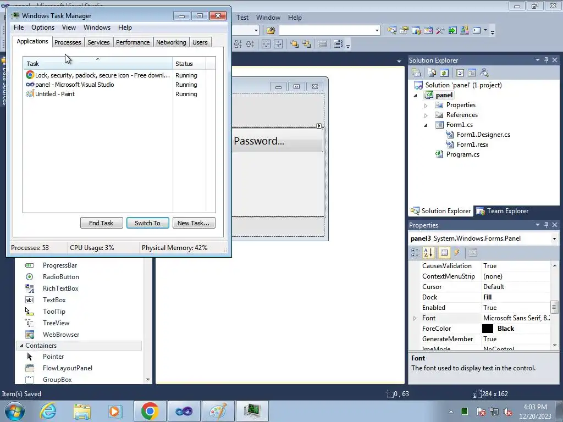Click volume icon in system tray
This screenshot has height=422, width=563.
[x=507, y=412]
